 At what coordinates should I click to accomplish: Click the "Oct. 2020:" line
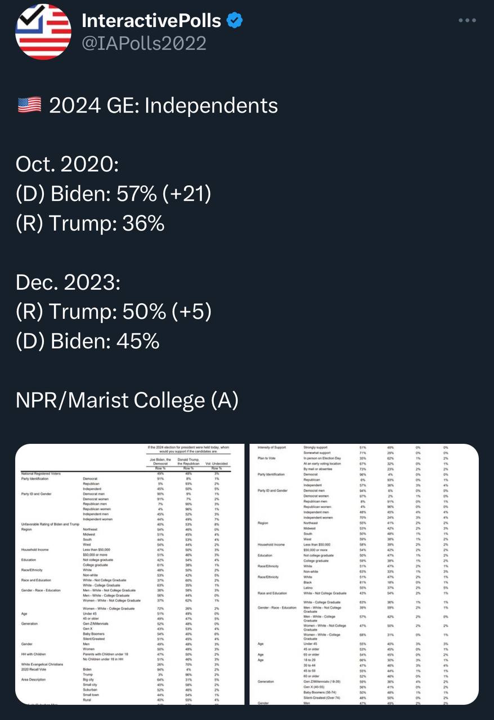coord(67,164)
